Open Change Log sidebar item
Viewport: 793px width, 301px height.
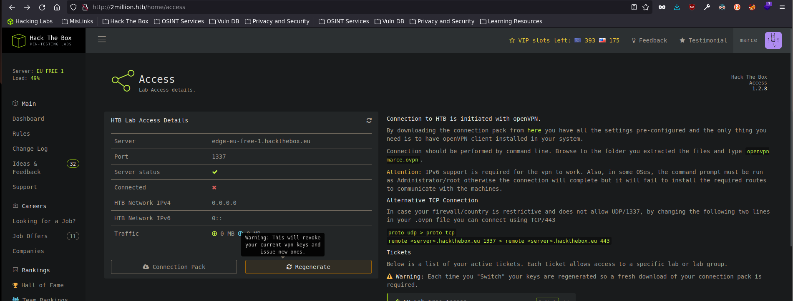click(x=30, y=149)
